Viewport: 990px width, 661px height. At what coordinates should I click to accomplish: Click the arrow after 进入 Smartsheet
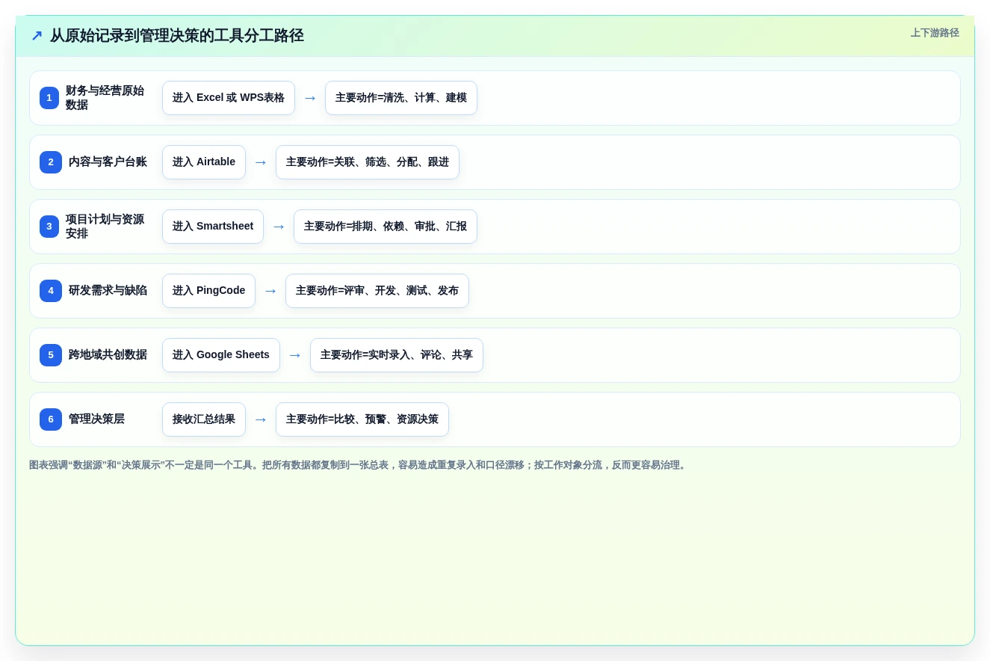pyautogui.click(x=279, y=227)
